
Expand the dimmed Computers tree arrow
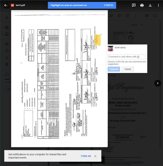tap(3, 34)
